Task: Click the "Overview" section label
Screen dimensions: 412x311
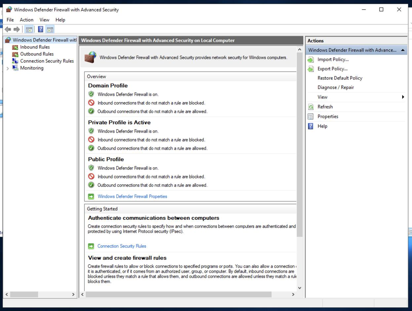Action: click(x=96, y=77)
